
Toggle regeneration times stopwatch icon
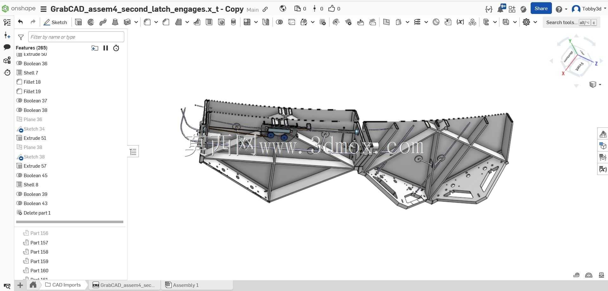(116, 48)
